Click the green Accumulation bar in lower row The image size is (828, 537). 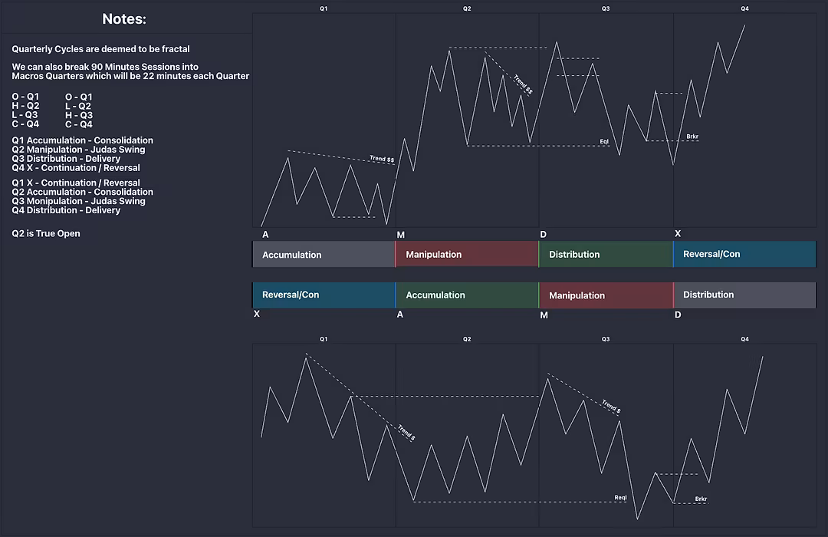click(x=467, y=295)
